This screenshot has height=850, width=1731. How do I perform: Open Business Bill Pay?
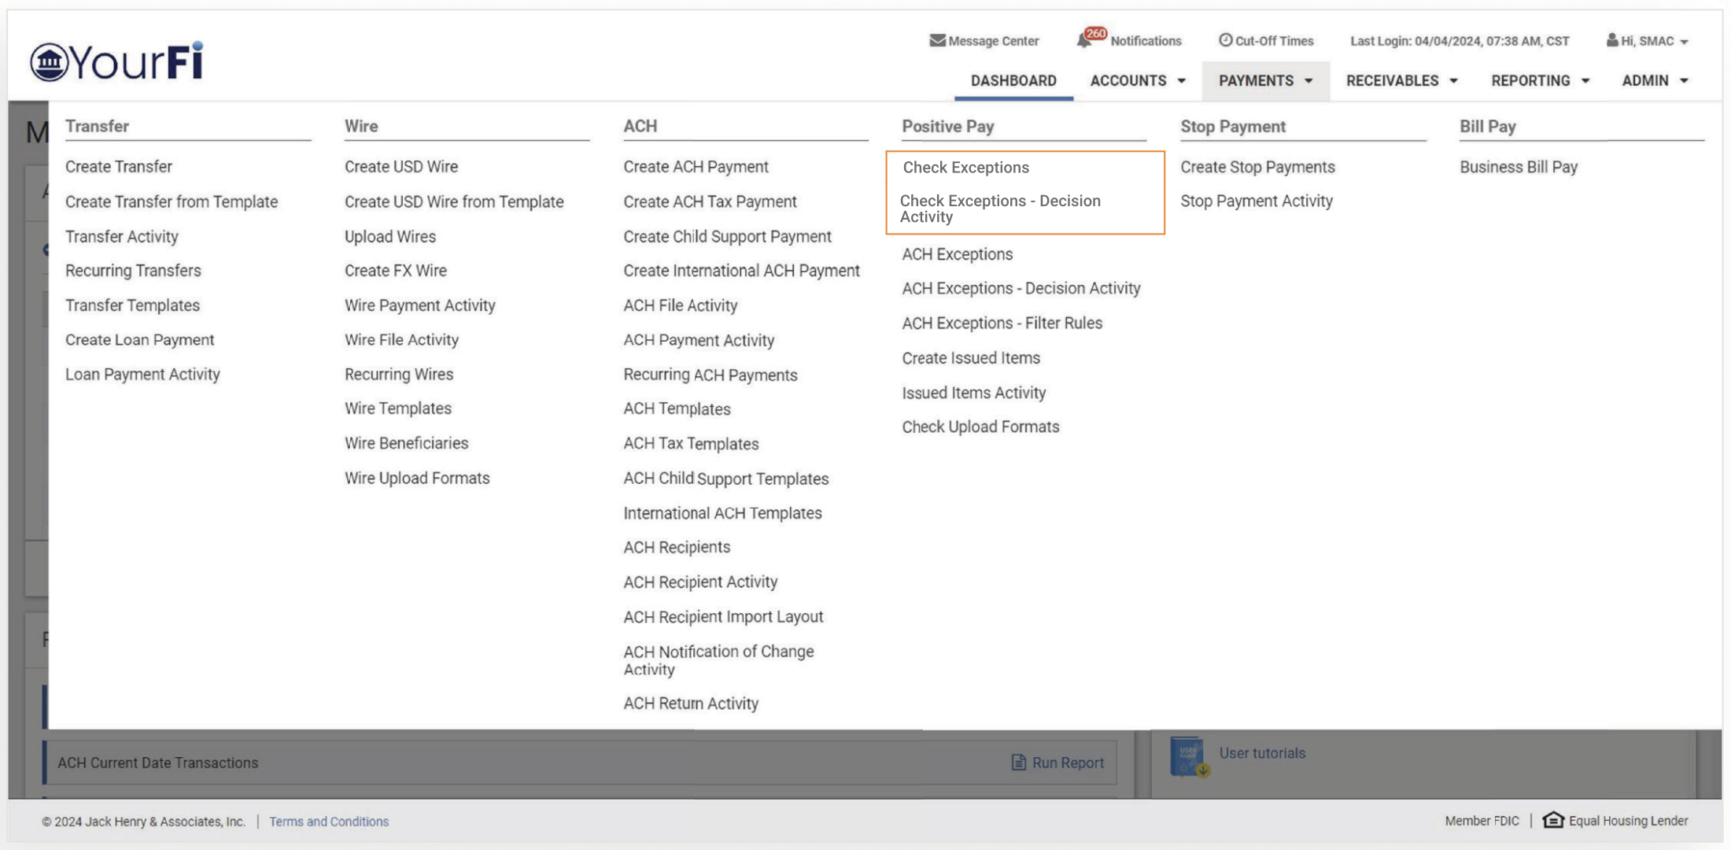point(1518,167)
